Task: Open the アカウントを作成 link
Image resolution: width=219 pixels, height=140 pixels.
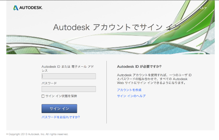Action: click(129, 90)
